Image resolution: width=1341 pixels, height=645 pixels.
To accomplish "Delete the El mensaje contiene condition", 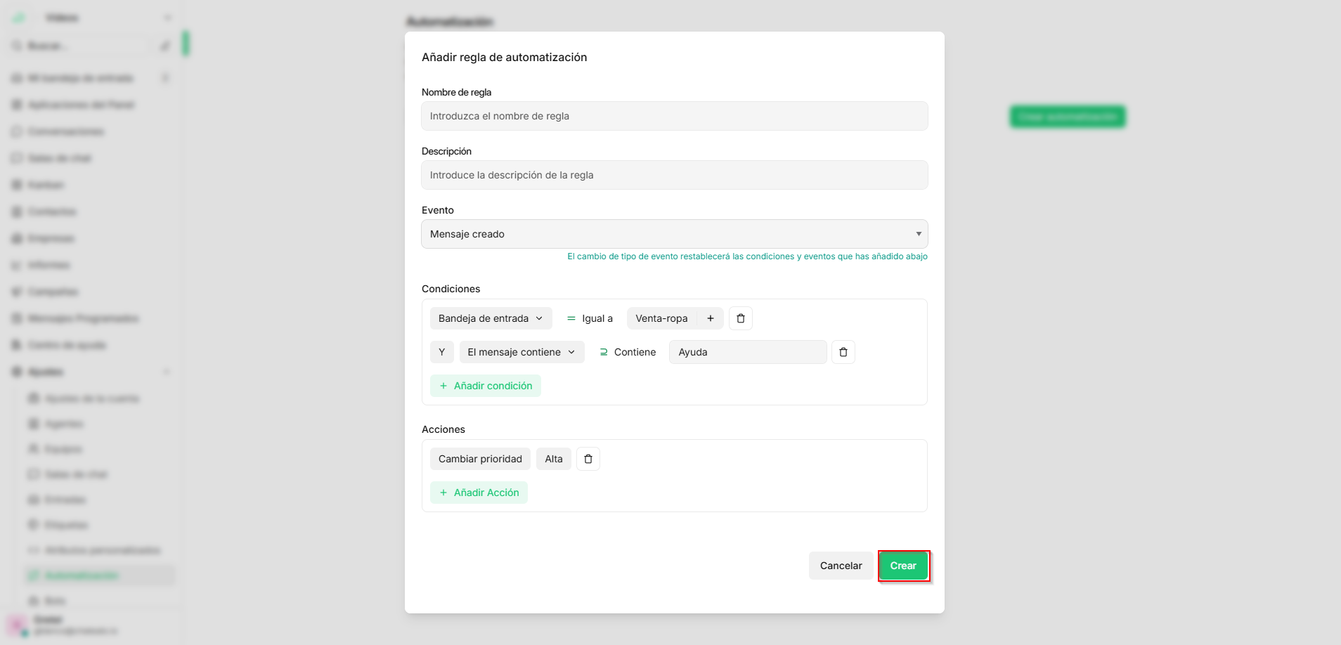I will point(843,352).
